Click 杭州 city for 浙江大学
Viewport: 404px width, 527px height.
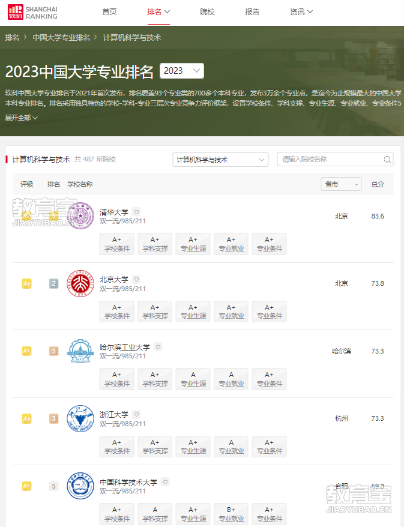pos(342,418)
